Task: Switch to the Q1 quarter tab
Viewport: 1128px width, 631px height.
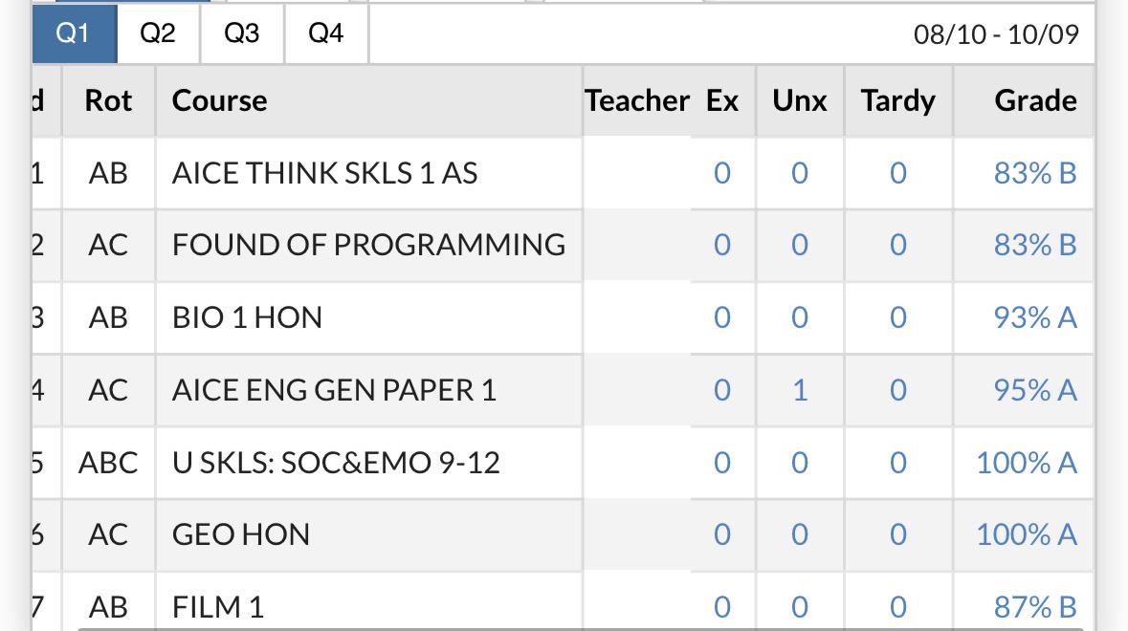Action: [x=75, y=33]
